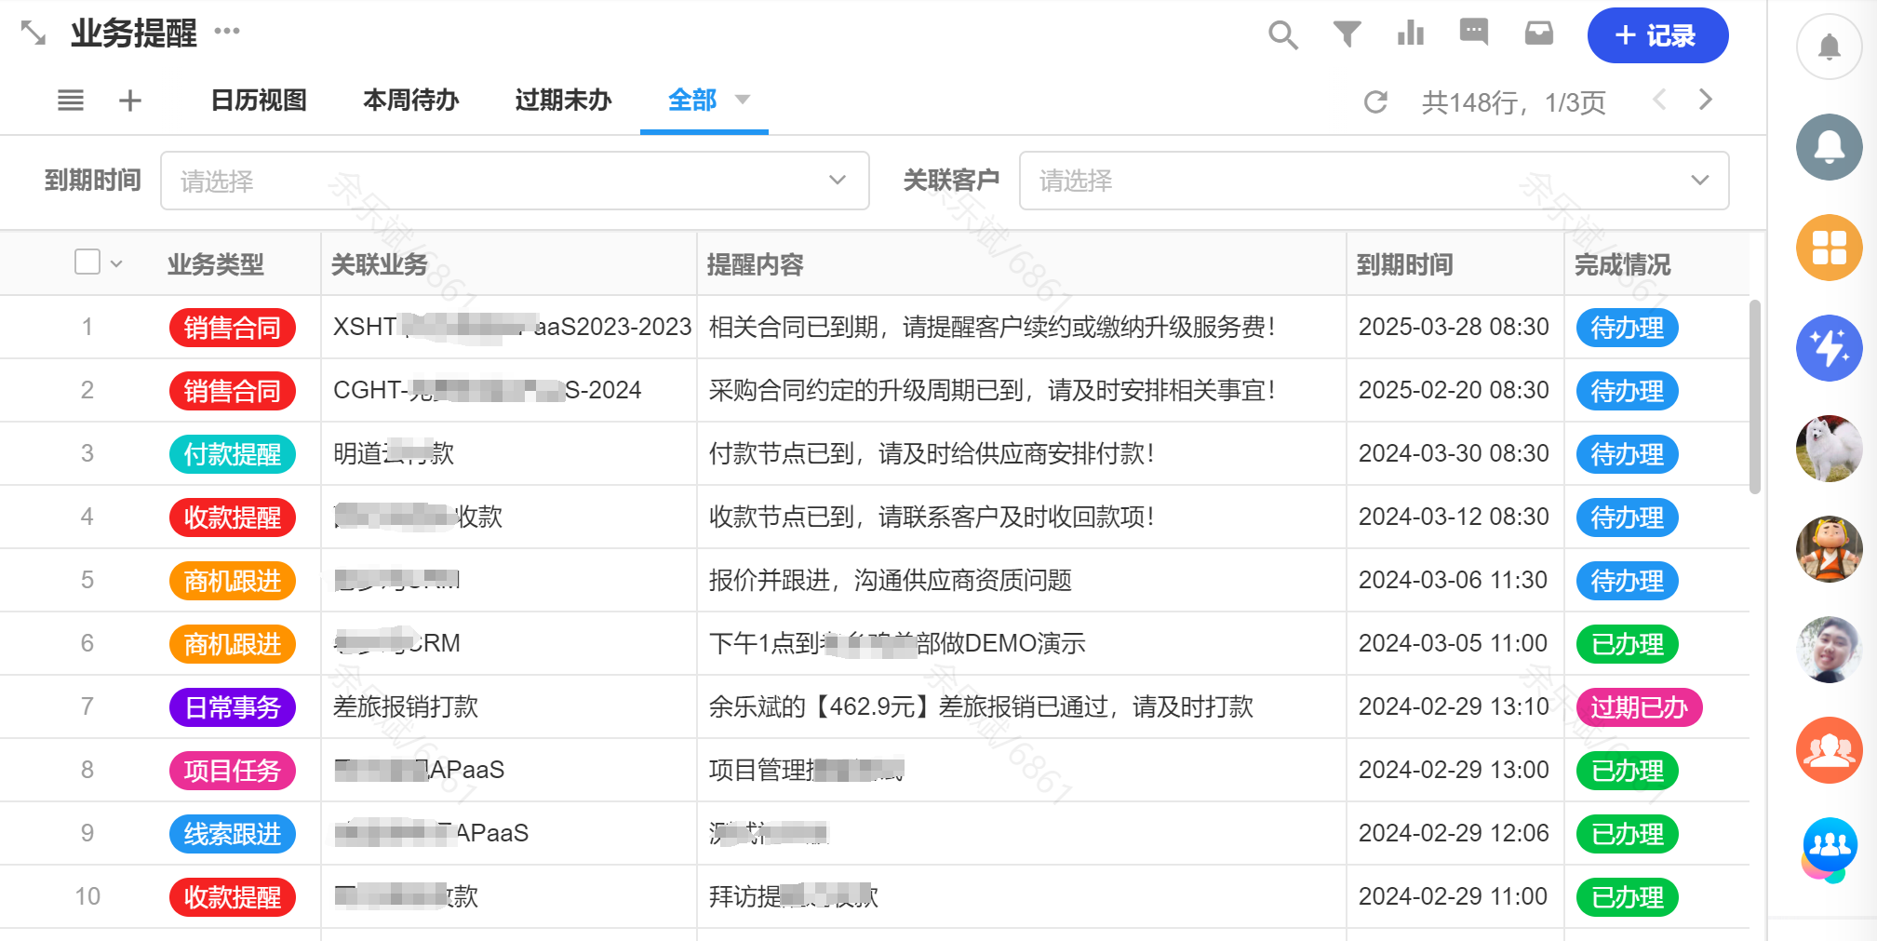Switch to the 过期未办 tab
The width and height of the screenshot is (1877, 941).
(x=563, y=101)
